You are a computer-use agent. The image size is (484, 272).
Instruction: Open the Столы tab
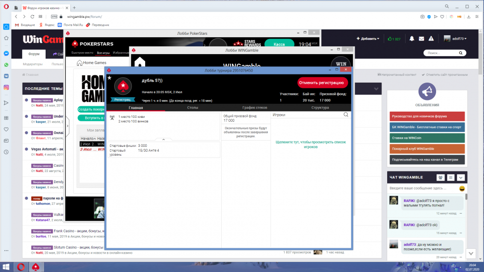pos(192,108)
